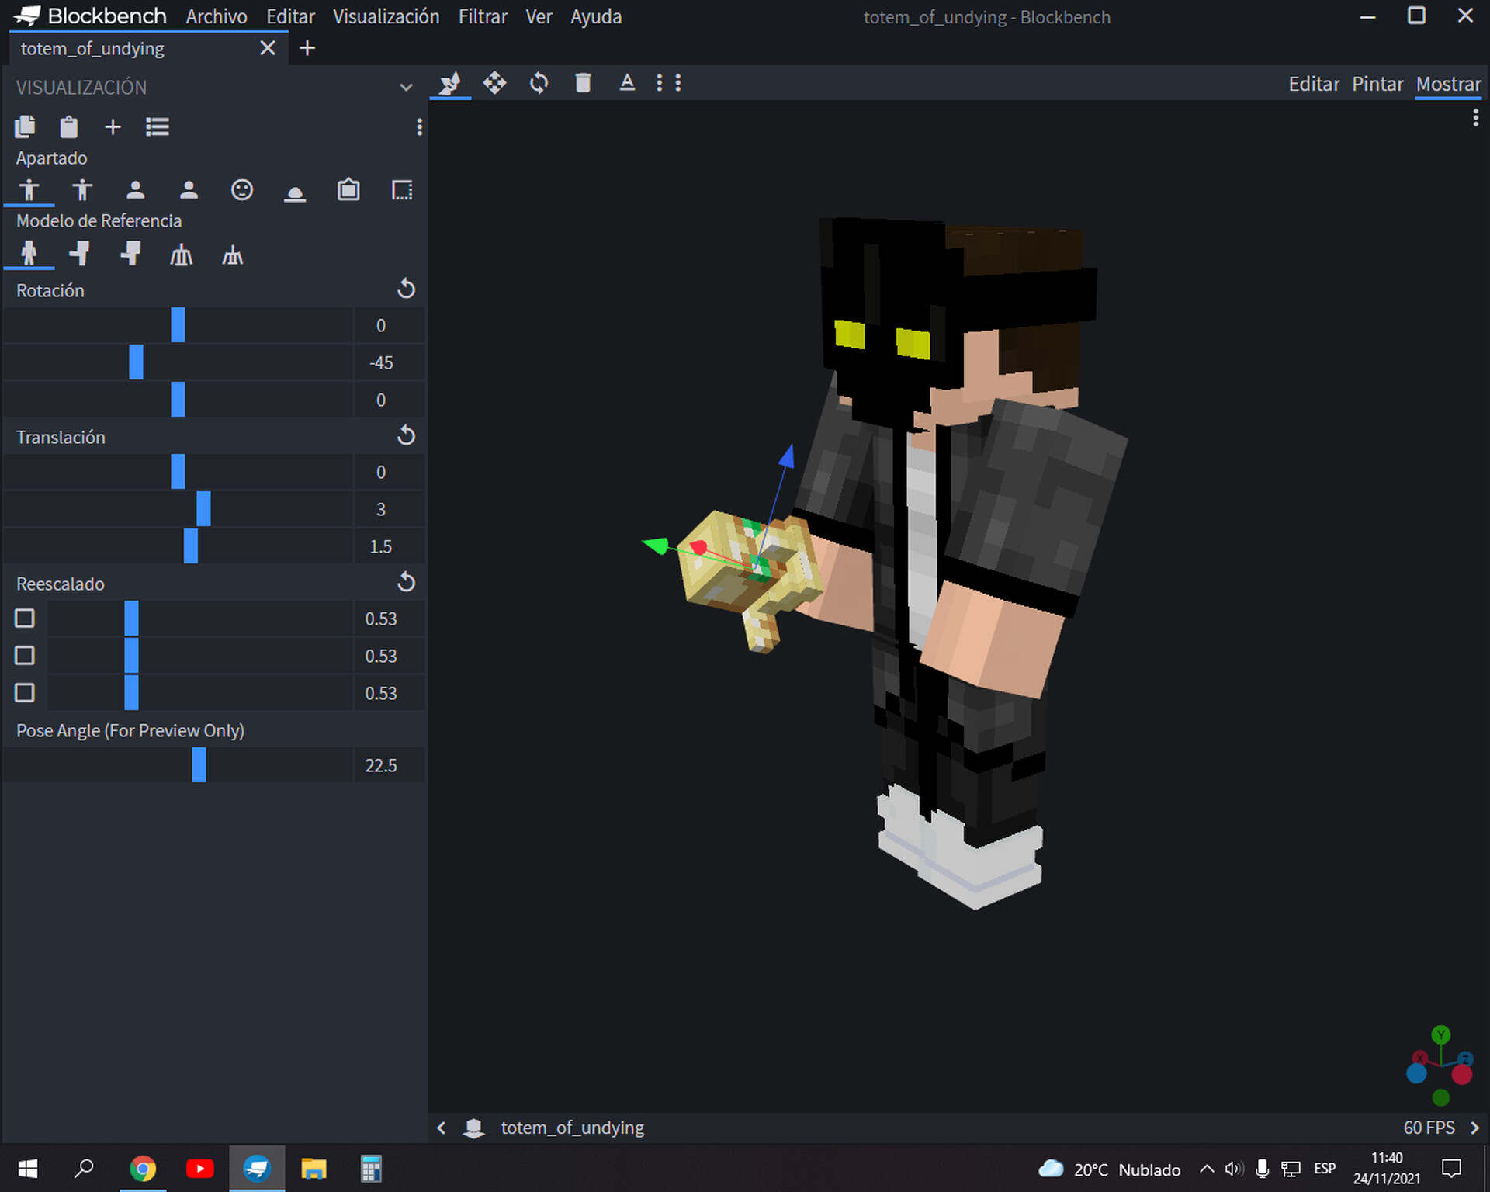Paste display settings using the clipboard icon
1490x1192 pixels.
coord(68,126)
